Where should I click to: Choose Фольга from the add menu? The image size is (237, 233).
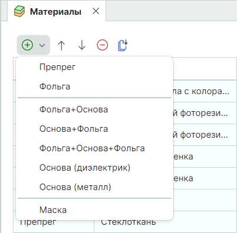click(94, 86)
